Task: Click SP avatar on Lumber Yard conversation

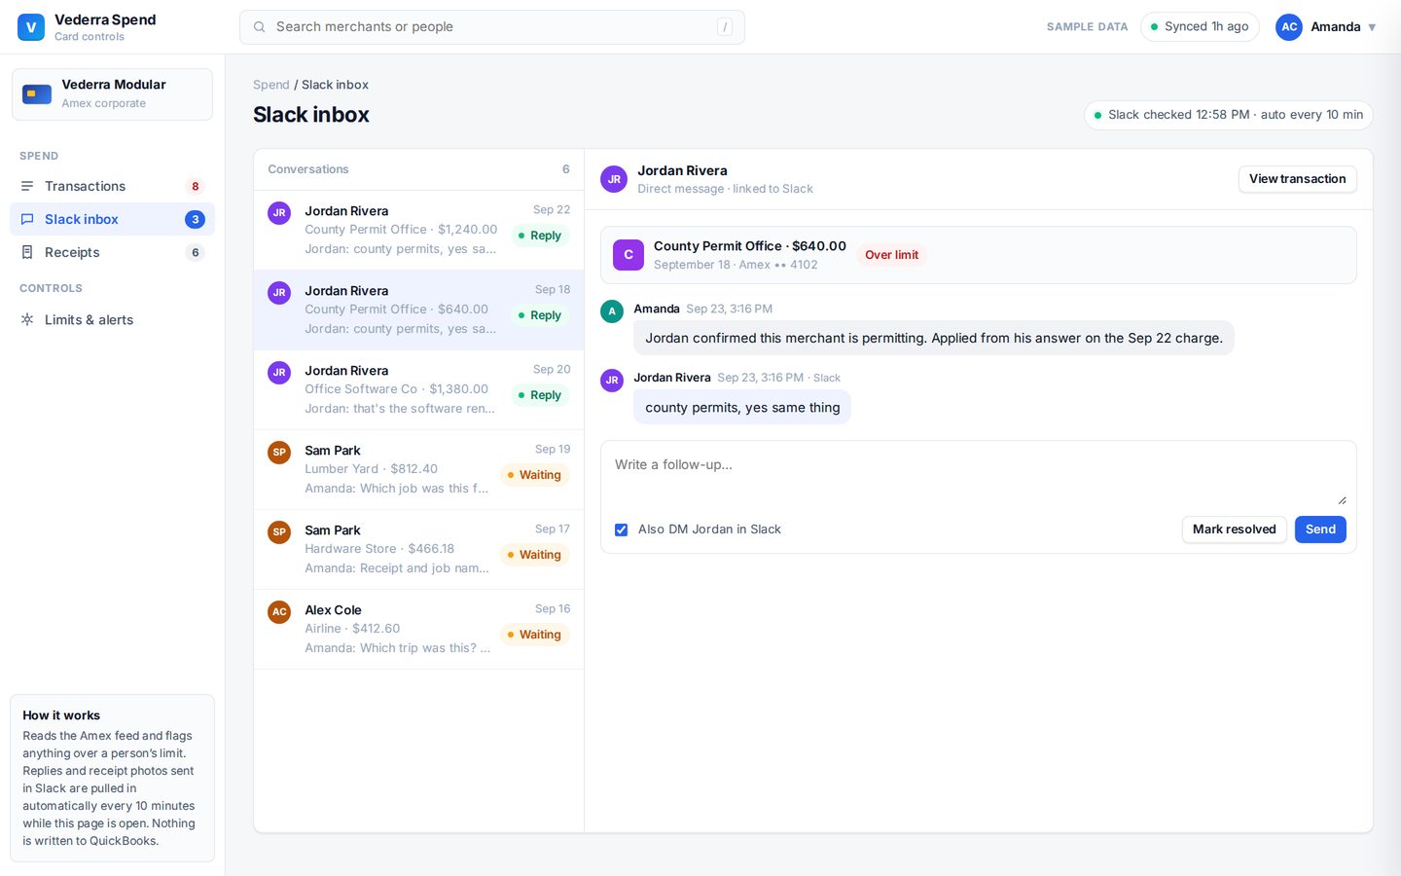Action: point(279,453)
